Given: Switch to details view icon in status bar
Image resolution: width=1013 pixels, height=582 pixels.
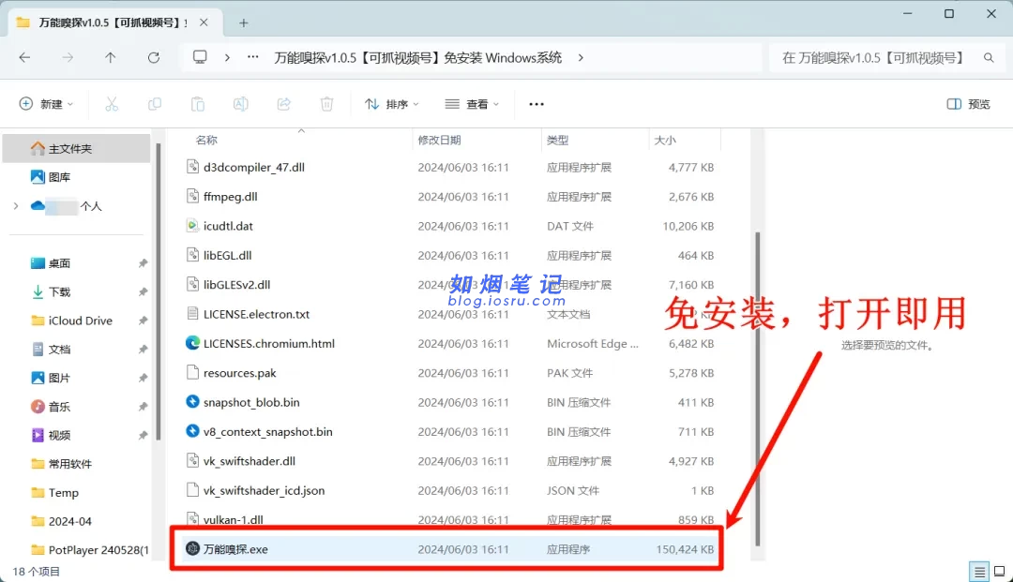Looking at the screenshot, I should pyautogui.click(x=979, y=572).
